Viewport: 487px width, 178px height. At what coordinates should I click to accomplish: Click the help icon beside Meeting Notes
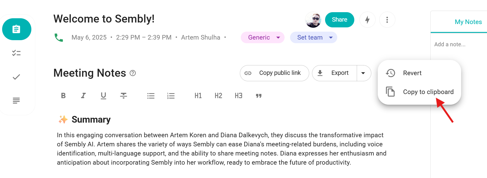[x=133, y=73]
